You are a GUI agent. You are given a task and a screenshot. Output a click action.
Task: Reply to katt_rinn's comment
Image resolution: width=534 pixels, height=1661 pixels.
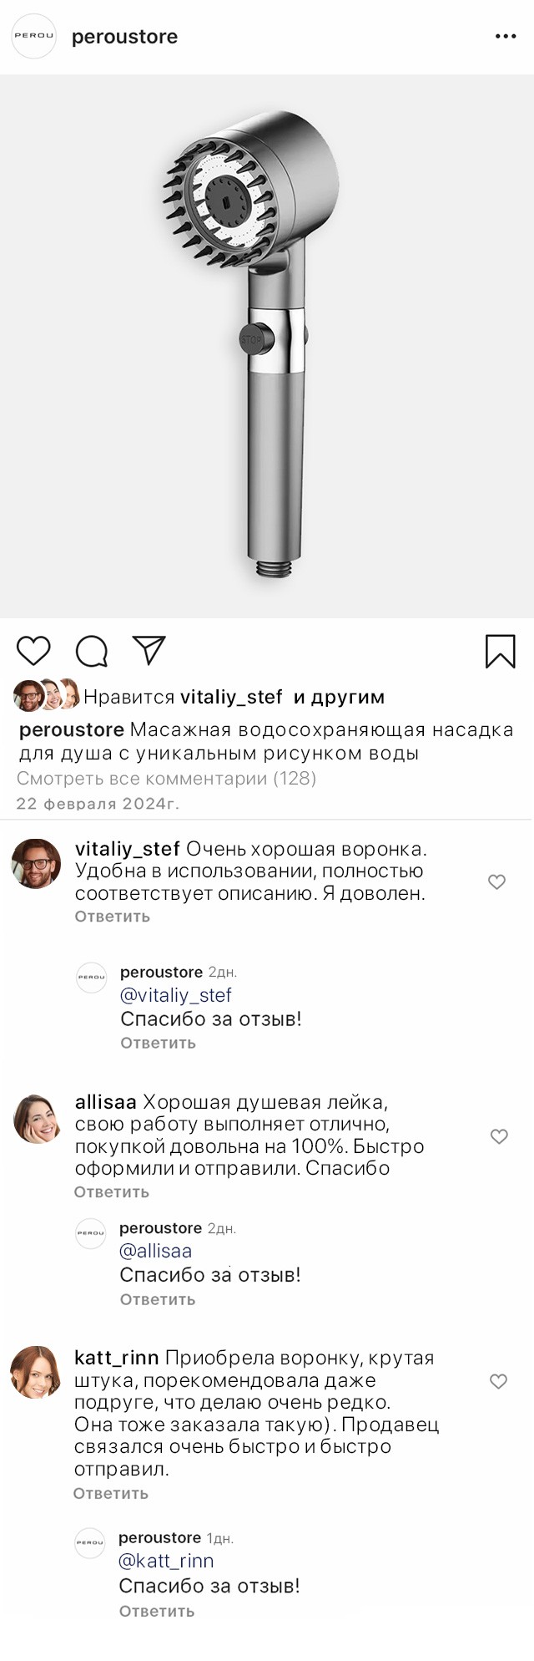tap(111, 1493)
